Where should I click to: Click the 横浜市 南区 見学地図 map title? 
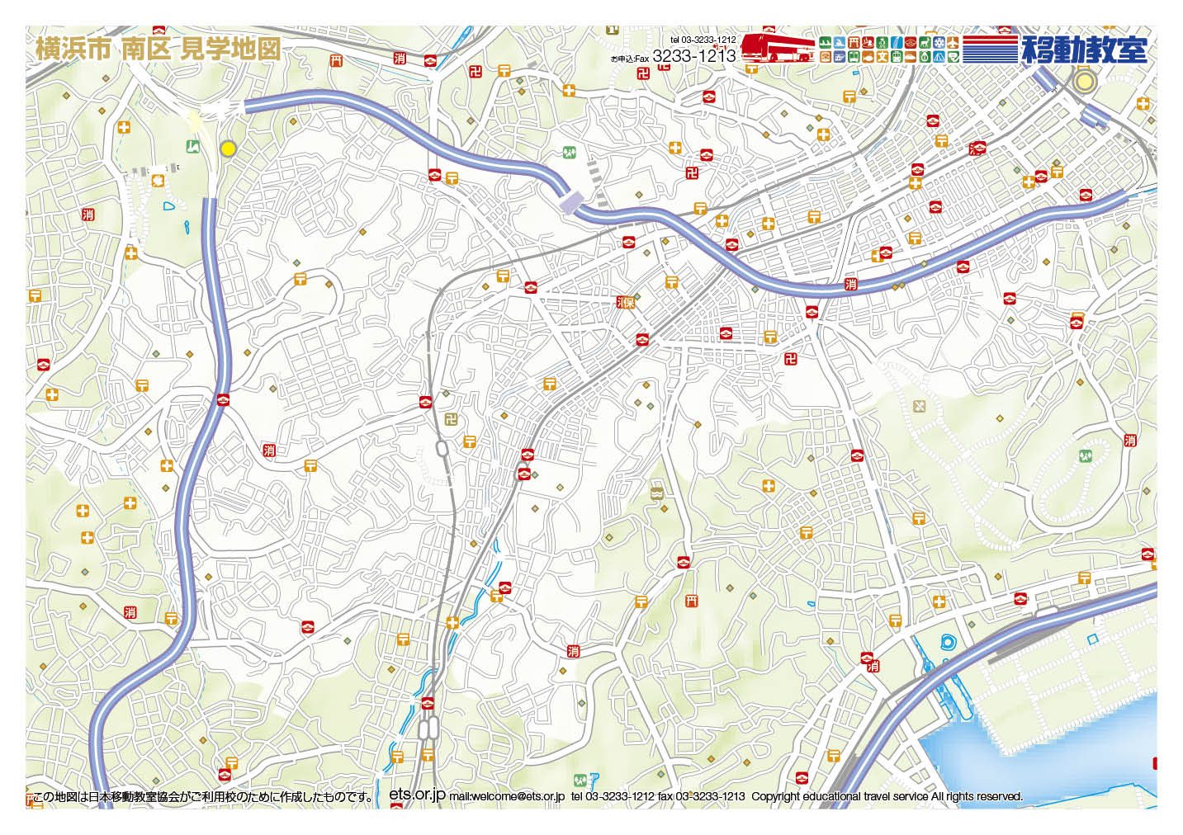coord(159,48)
